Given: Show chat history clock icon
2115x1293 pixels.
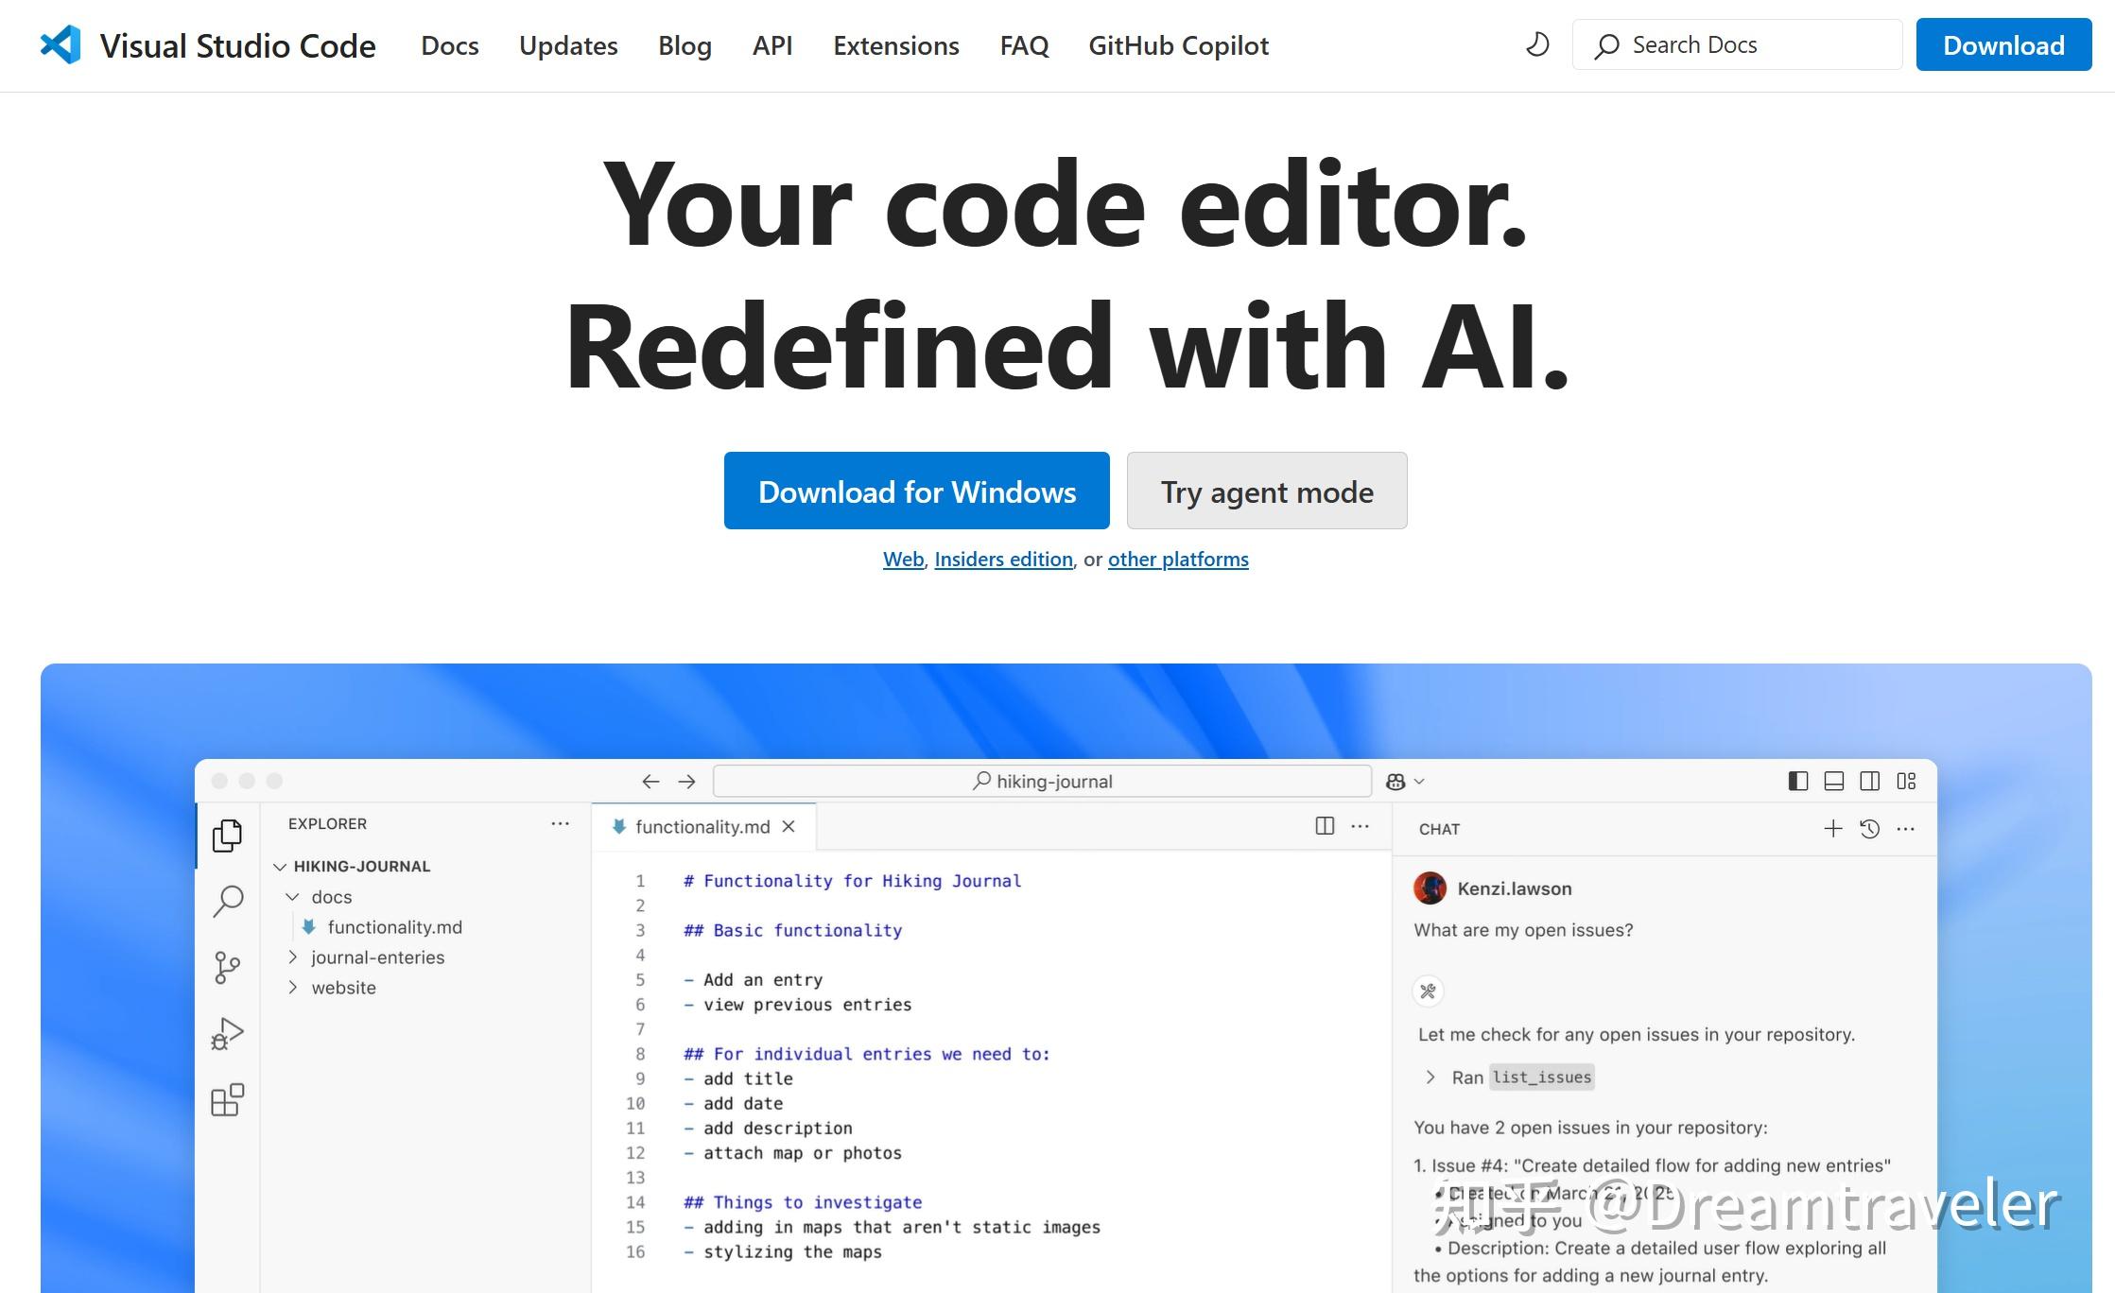Looking at the screenshot, I should pos(1869,829).
